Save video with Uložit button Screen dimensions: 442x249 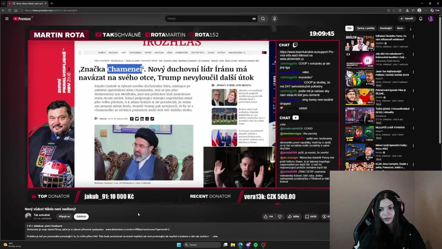[311, 216]
